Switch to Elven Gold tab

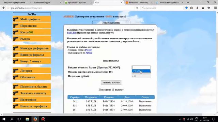tap(139, 2)
